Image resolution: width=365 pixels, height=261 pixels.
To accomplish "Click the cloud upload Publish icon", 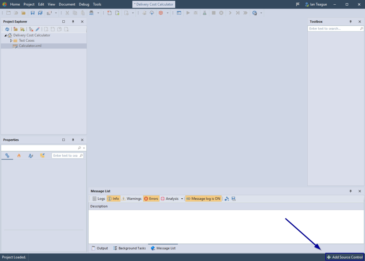I will [152, 13].
